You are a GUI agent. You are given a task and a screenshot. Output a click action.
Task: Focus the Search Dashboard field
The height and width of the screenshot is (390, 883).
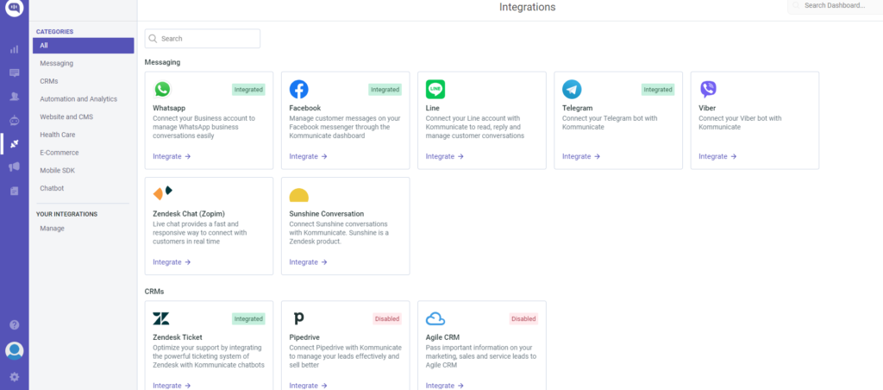click(x=836, y=6)
